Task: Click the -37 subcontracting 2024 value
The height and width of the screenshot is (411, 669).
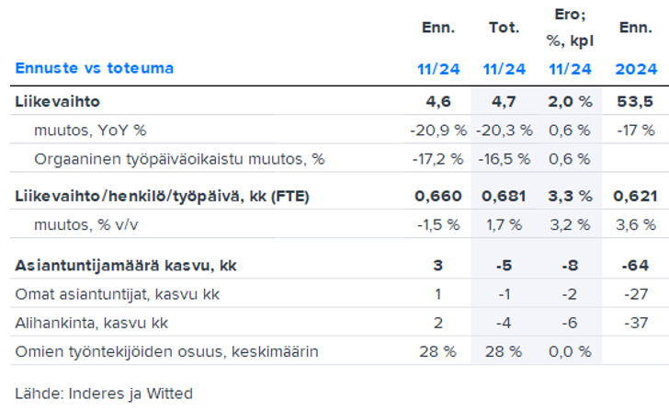Action: point(636,323)
